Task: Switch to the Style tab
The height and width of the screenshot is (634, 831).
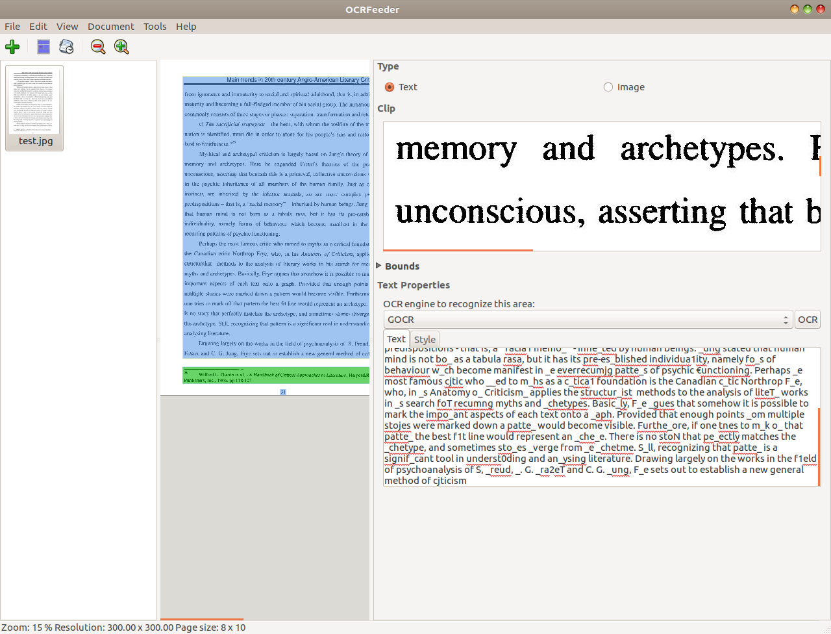Action: point(425,339)
